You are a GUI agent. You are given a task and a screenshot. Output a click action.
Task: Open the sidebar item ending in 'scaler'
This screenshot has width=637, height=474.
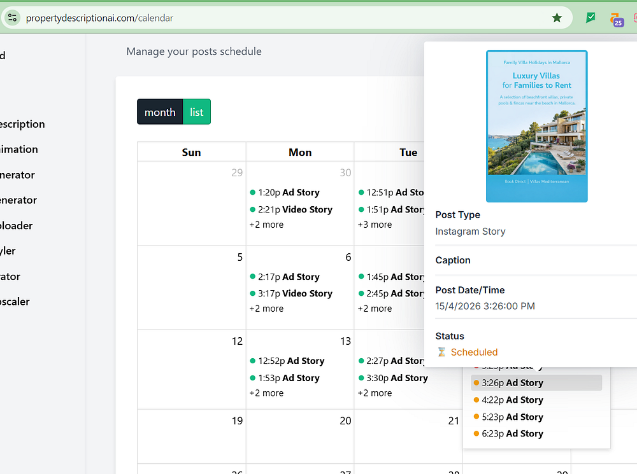pos(15,302)
